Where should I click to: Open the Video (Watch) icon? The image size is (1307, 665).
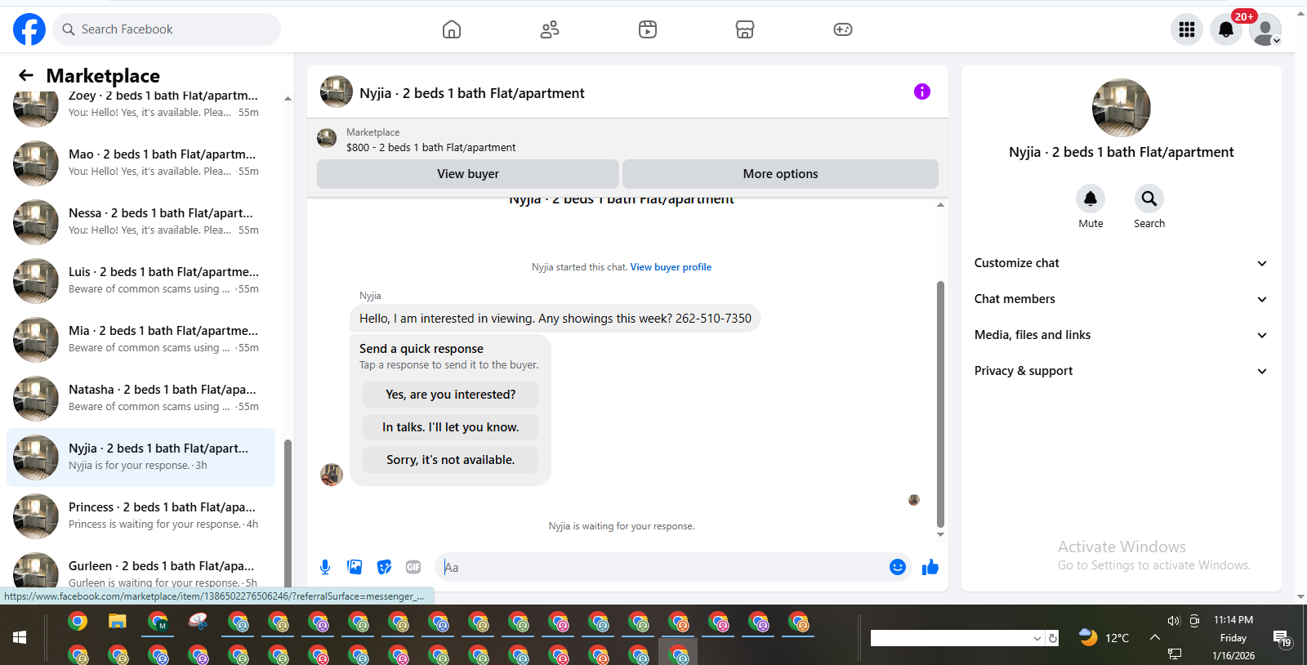648,30
